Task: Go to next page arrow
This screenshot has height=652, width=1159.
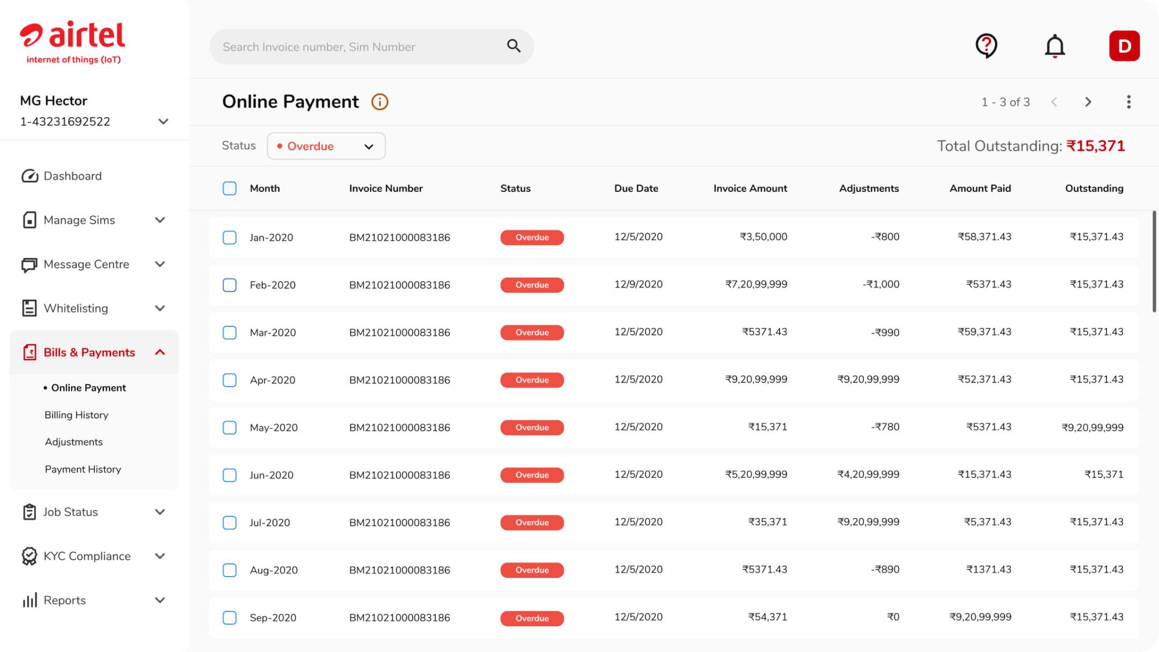Action: tap(1088, 102)
